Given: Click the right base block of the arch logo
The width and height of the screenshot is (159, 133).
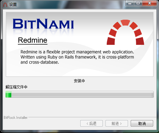Looking at the screenshot, I should coord(140,41).
